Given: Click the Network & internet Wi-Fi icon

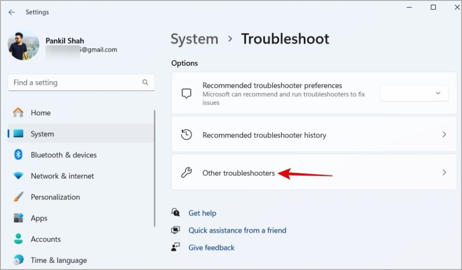Looking at the screenshot, I should (x=18, y=176).
